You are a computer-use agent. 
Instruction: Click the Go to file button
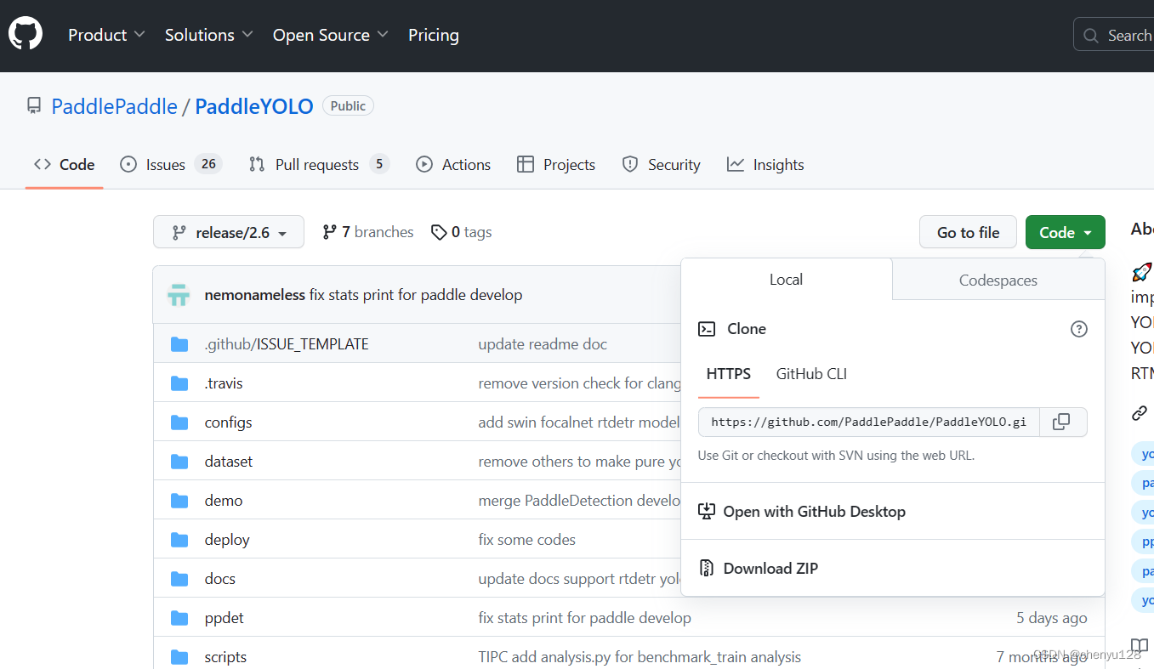968,232
